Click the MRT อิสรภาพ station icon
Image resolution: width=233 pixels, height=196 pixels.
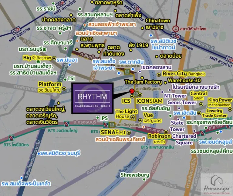point(16,30)
